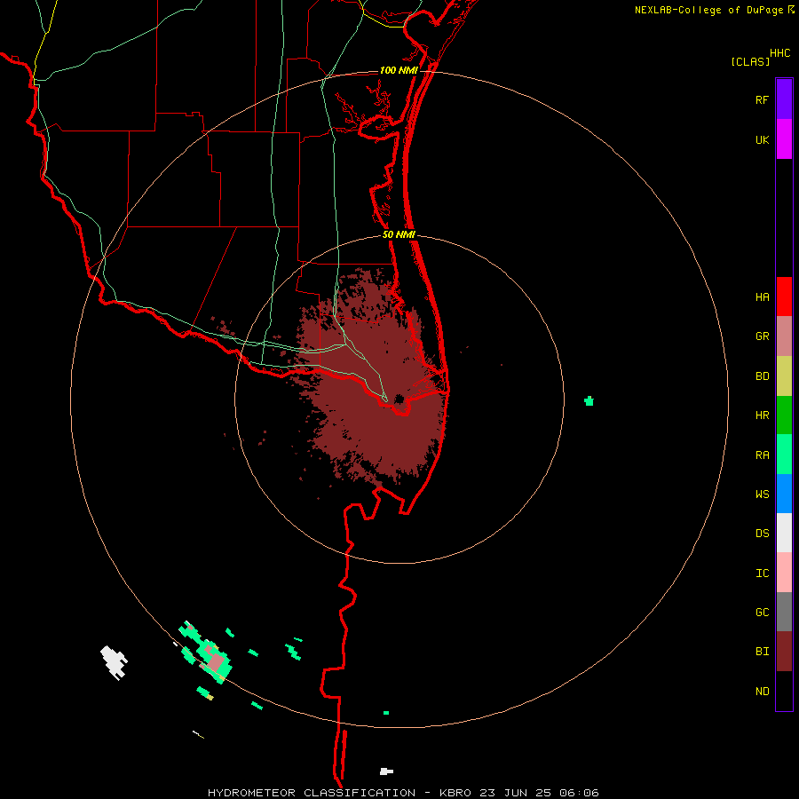Viewport: 799px width, 799px height.
Task: Select the DS white legend swatch
Action: pyautogui.click(x=784, y=533)
